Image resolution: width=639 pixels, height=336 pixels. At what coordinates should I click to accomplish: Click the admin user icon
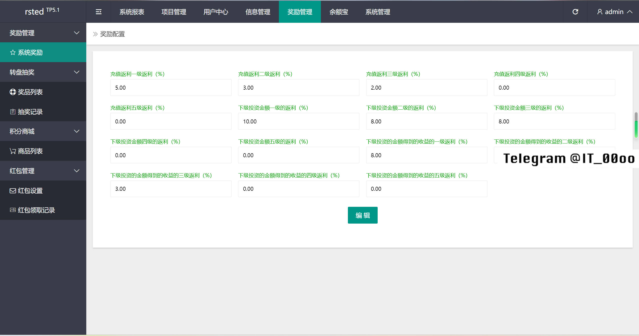[600, 12]
